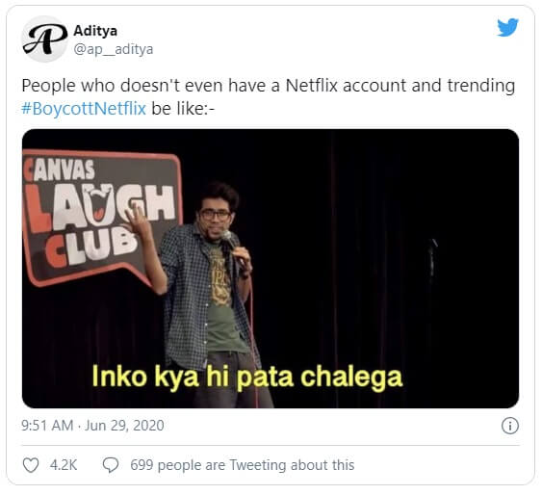
Task: Click the "be like:-" text after hashtag
Action: pos(183,109)
